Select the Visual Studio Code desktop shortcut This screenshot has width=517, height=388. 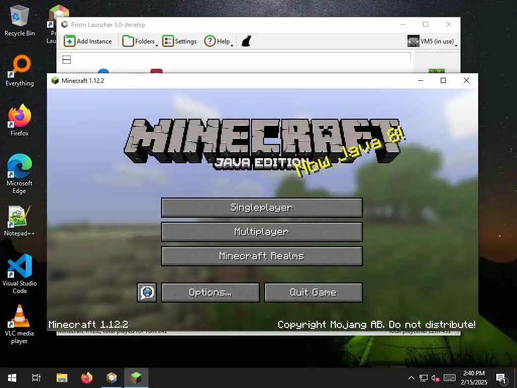click(x=20, y=274)
